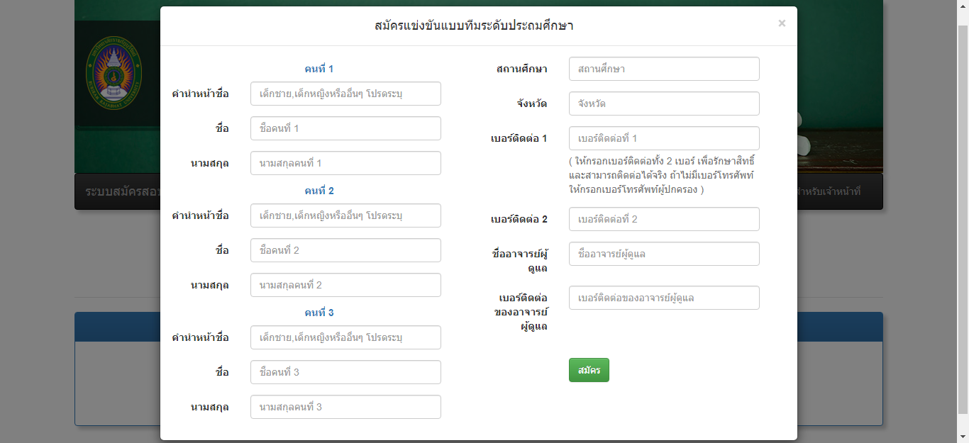Close the registration modal with X
The image size is (969, 443).
(x=782, y=23)
